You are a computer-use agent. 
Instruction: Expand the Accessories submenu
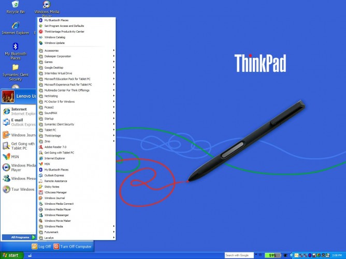(x=52, y=51)
